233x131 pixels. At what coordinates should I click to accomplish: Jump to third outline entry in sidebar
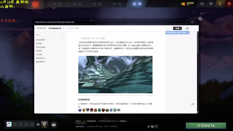(41, 47)
